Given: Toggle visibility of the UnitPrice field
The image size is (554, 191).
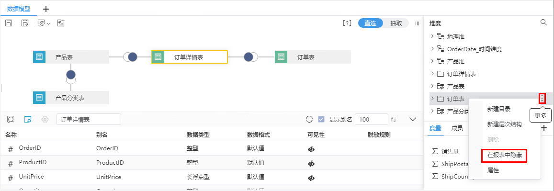Looking at the screenshot, I should click(311, 177).
